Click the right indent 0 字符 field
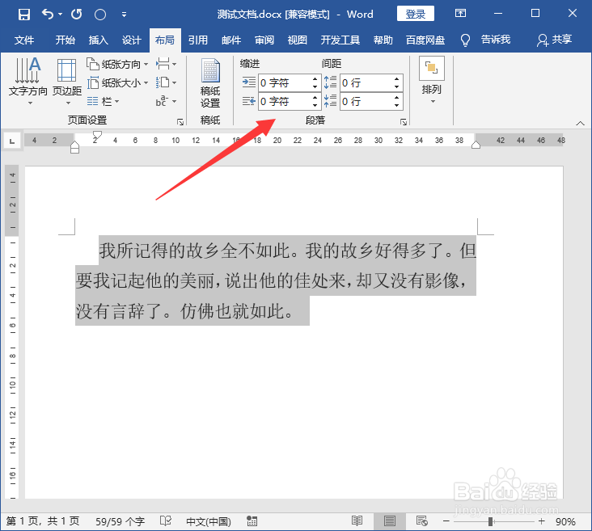Image resolution: width=592 pixels, height=531 pixels. tap(285, 102)
